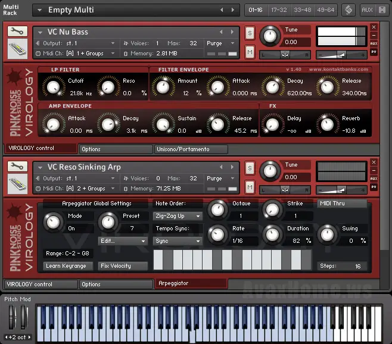Switch to instrument page 49-64
392x344 pixels.
tap(326, 10)
